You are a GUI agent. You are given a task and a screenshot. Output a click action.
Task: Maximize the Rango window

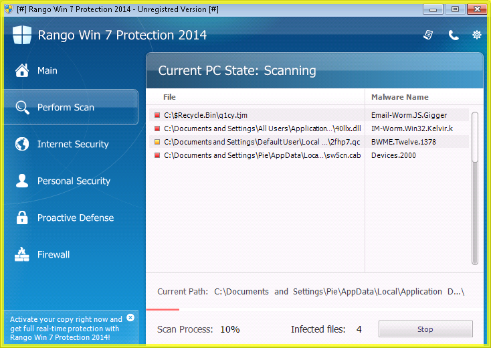click(x=455, y=9)
